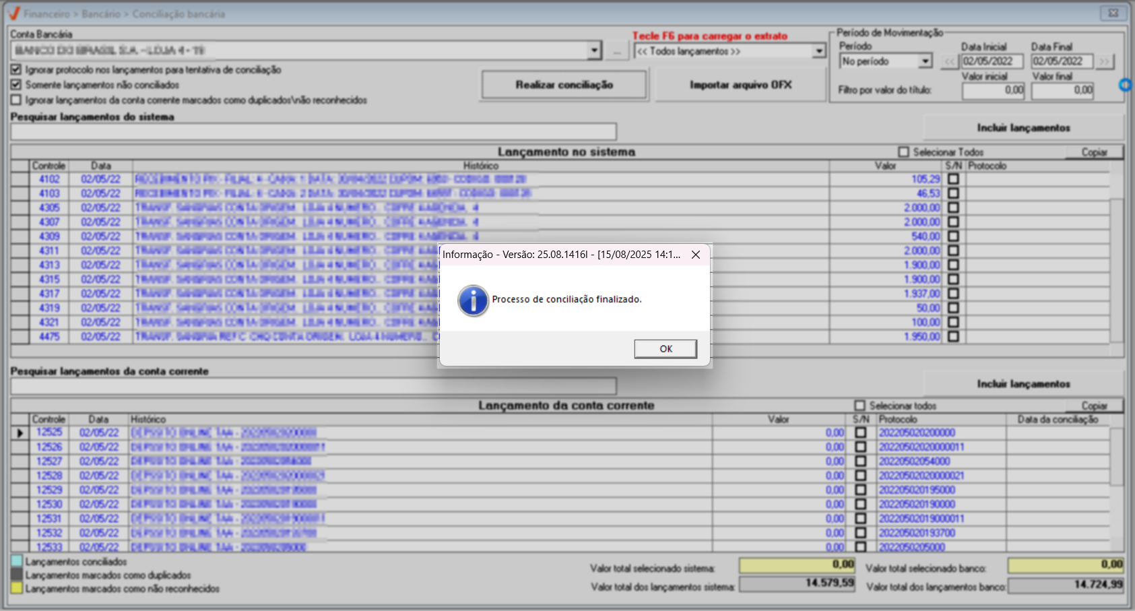Tick S/N checkbox for system entry 4475
1135x611 pixels.
point(953,337)
